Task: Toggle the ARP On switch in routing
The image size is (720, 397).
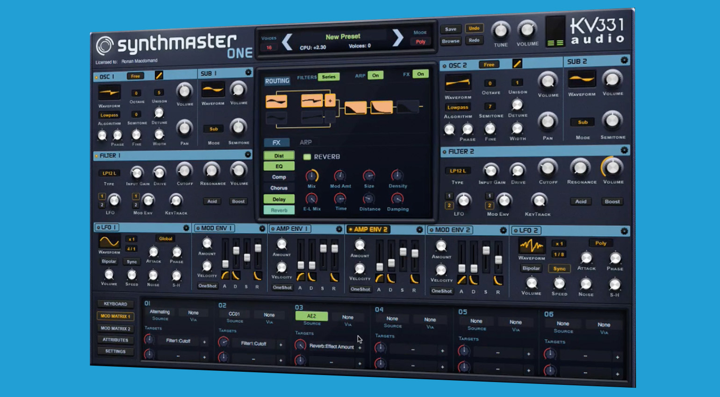Action: point(375,75)
